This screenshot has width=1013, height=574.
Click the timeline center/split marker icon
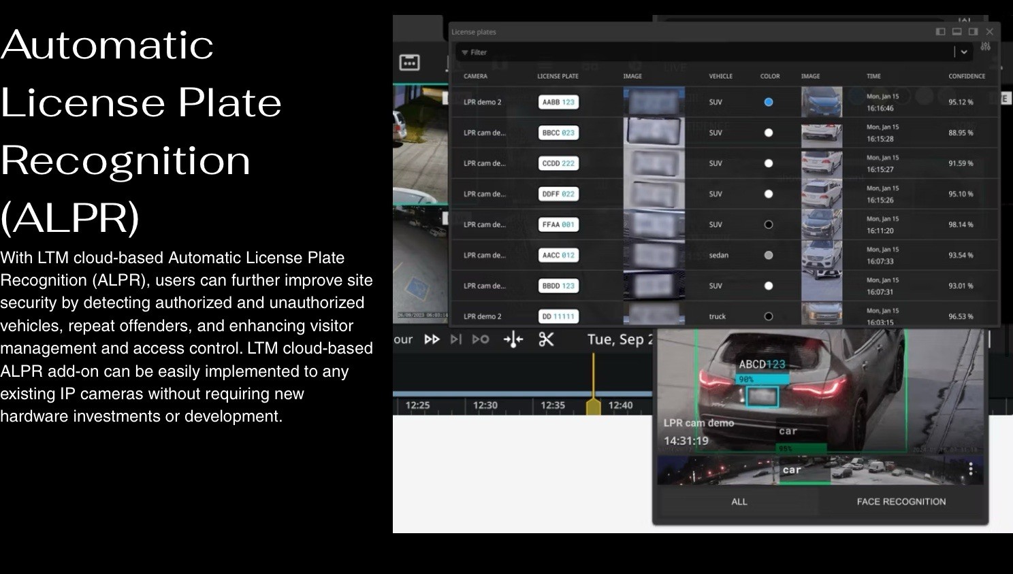click(513, 339)
